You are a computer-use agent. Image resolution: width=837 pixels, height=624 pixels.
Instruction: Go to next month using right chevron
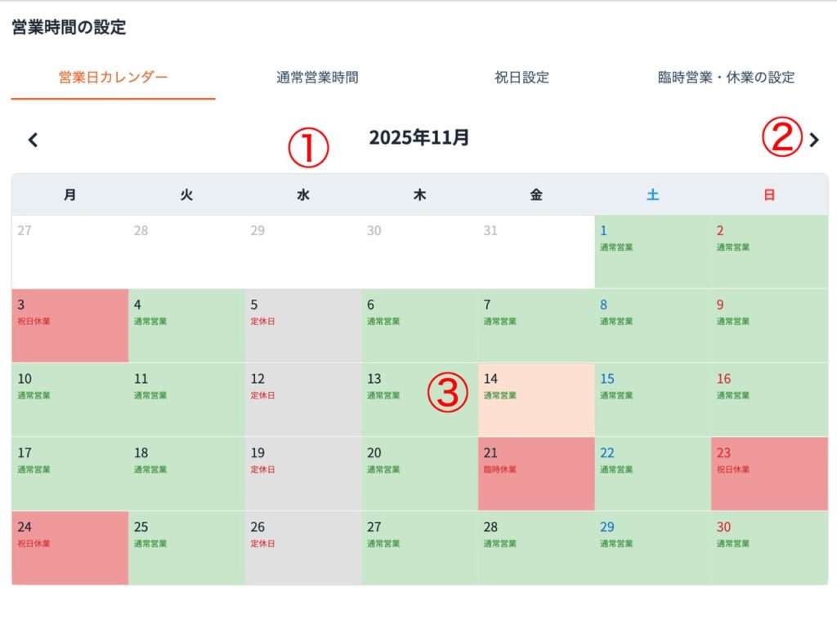[x=813, y=140]
